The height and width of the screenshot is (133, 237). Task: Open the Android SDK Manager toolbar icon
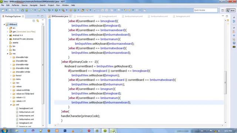23,10
